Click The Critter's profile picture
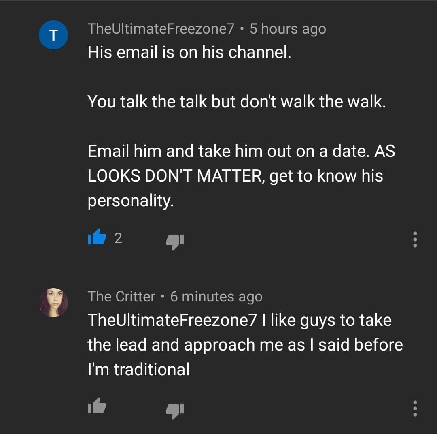Image resolution: width=437 pixels, height=434 pixels. 53,302
